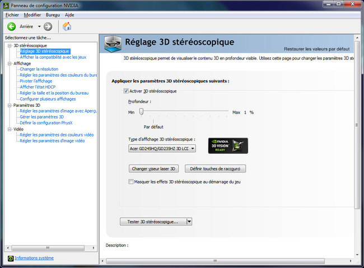Click the NVIDIA 3D Vision Ready logo
Viewport: 364px width, 268px height.
click(228, 145)
